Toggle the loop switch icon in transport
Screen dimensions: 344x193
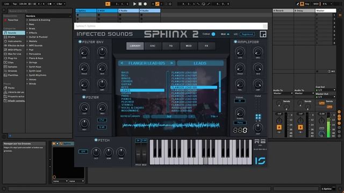[203, 4]
